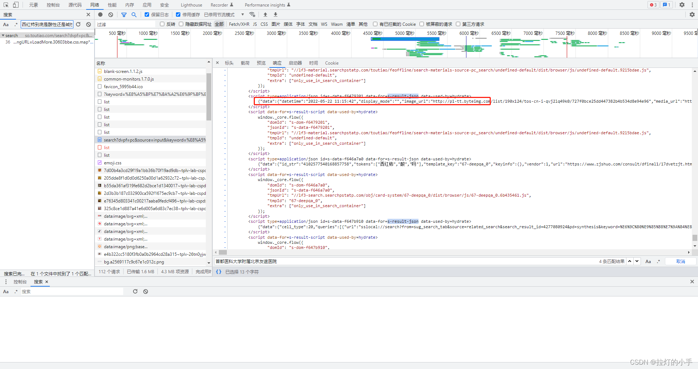The height and width of the screenshot is (369, 698).
Task: Select blank-screen.1.1.2.js request
Action: (123, 71)
